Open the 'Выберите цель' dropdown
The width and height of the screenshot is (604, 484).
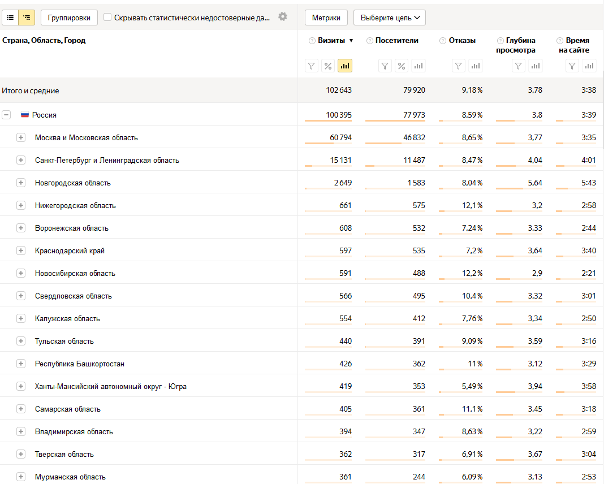click(x=389, y=18)
